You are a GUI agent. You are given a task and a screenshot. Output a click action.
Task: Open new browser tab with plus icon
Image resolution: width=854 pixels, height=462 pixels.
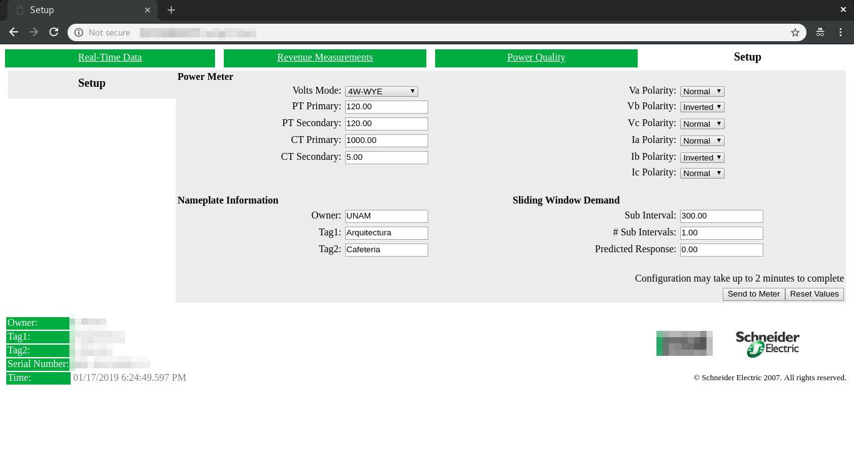coord(171,10)
